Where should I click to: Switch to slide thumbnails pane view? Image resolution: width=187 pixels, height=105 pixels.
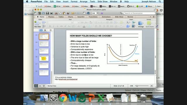click(x=41, y=30)
